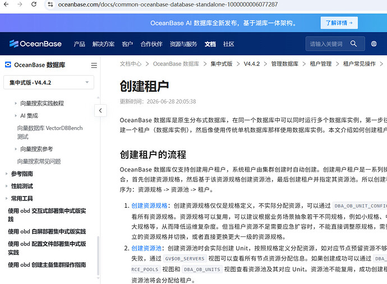Expand the 参考指南 section
This screenshot has width=387, height=284.
coord(7,174)
